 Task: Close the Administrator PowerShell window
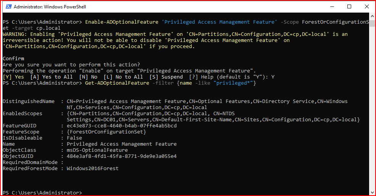click(367, 7)
